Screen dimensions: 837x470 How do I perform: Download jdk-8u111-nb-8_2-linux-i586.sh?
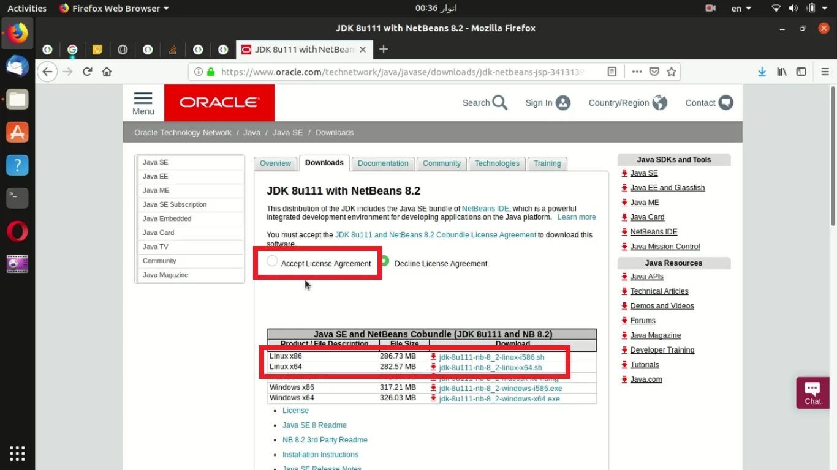click(491, 357)
